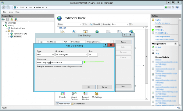This screenshot has width=183, height=111.
Task: Switch to Features View tab
Action: tap(63, 104)
